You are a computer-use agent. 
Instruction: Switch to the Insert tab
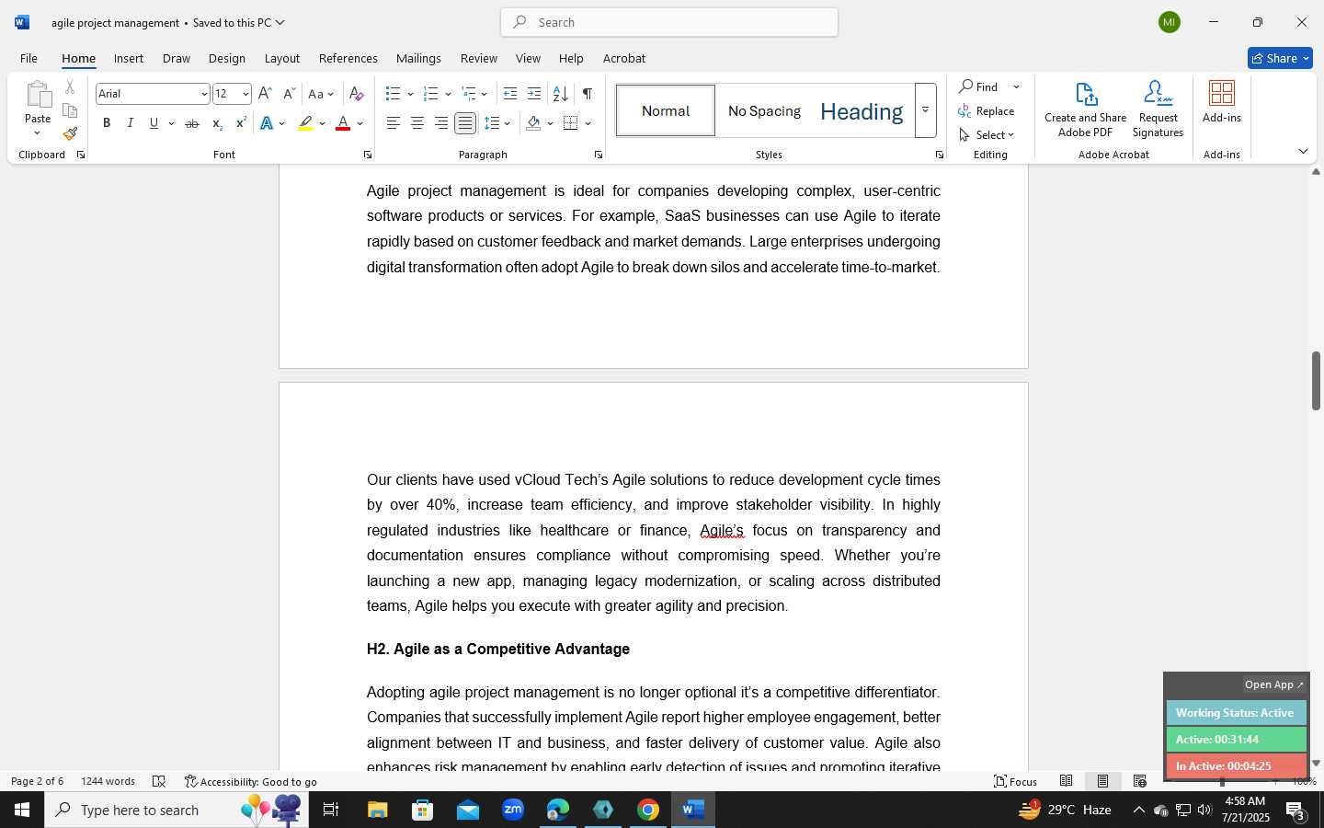click(x=129, y=58)
